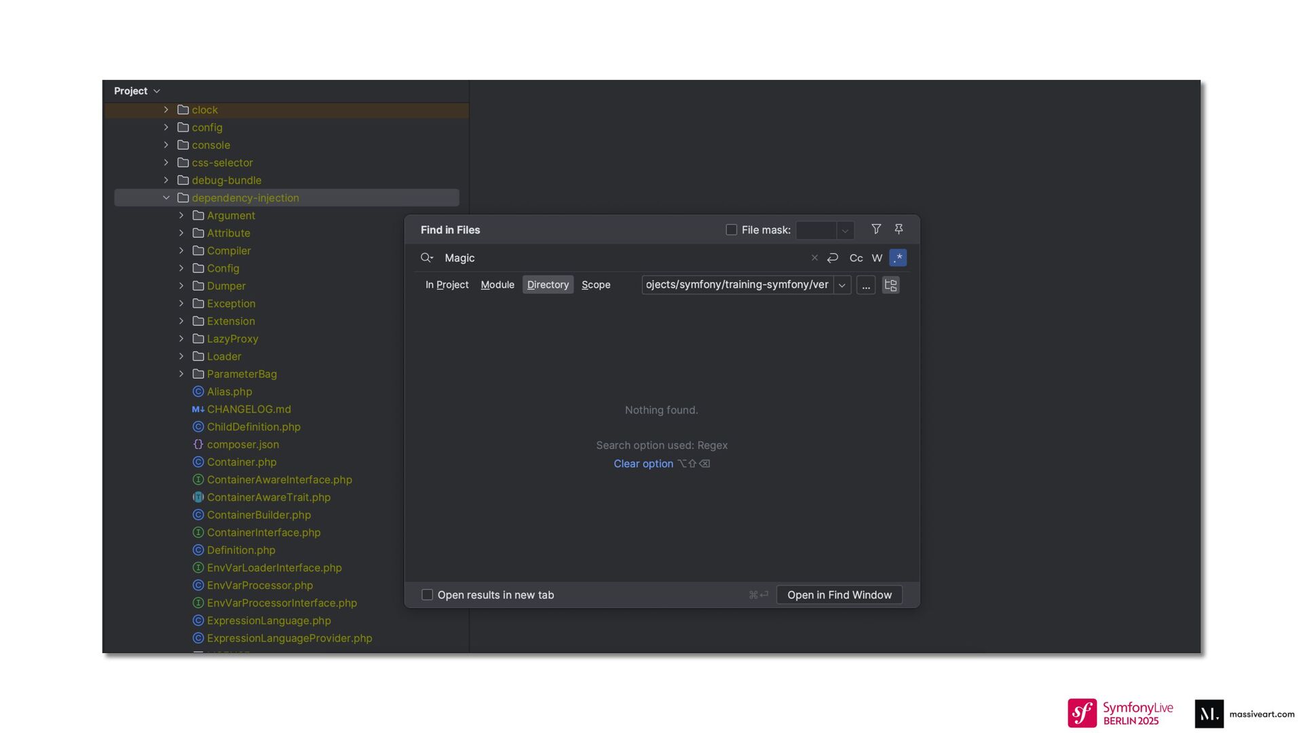Click Open in Find Window button
1303x733 pixels.
click(x=839, y=595)
